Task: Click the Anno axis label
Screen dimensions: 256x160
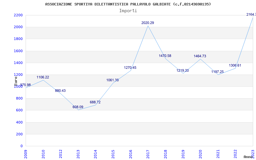Action: 248,157
